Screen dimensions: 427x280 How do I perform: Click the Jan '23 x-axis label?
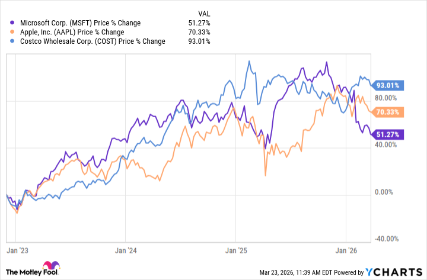click(x=19, y=250)
